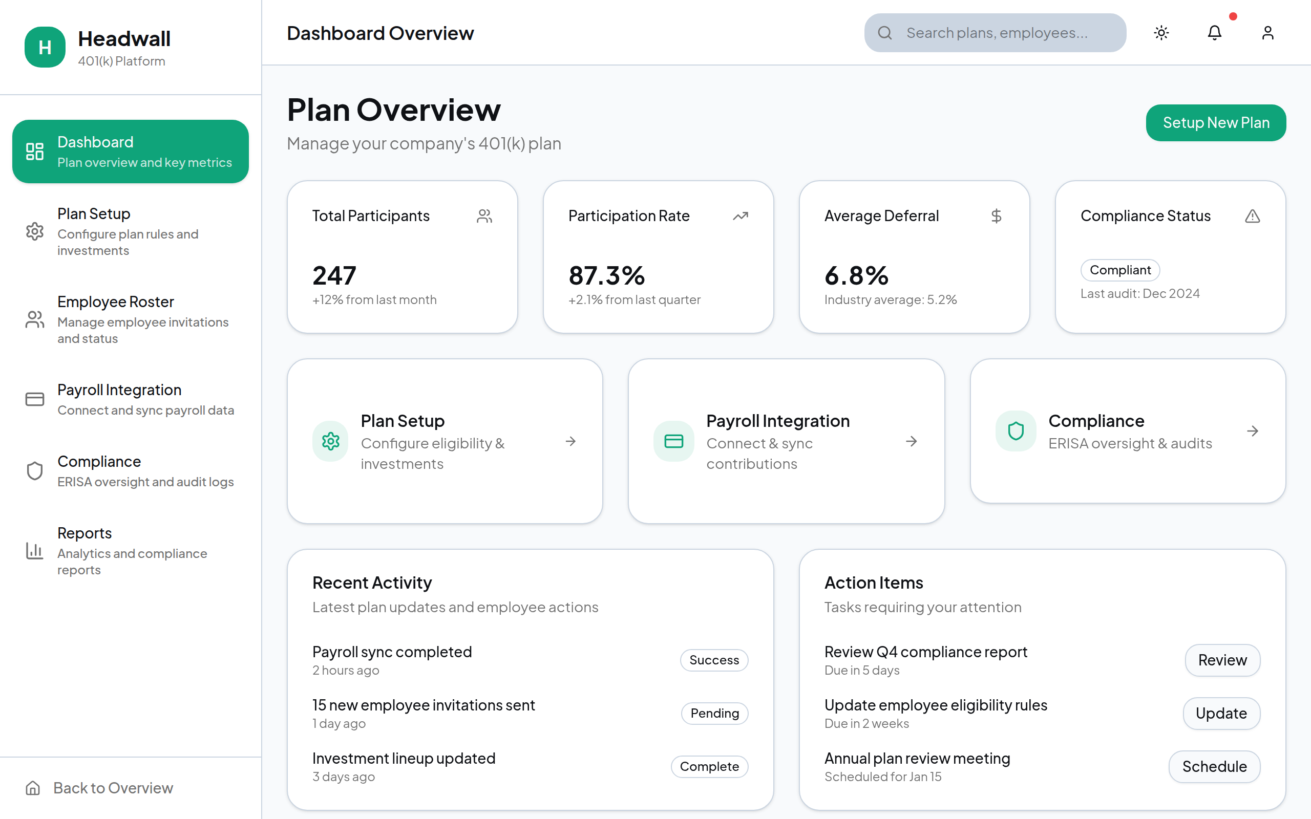This screenshot has width=1311, height=819.
Task: Click the Headwall H logo
Action: [x=45, y=47]
